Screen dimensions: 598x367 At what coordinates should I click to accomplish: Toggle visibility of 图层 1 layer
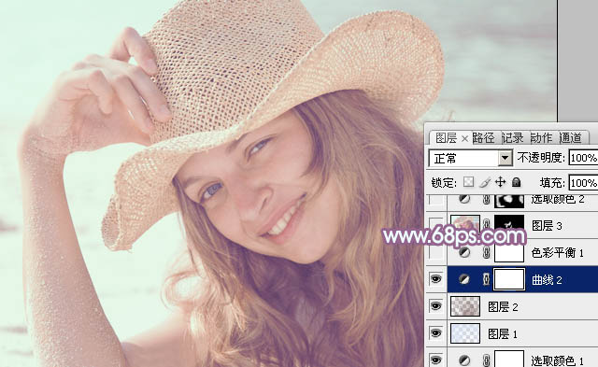pos(436,333)
